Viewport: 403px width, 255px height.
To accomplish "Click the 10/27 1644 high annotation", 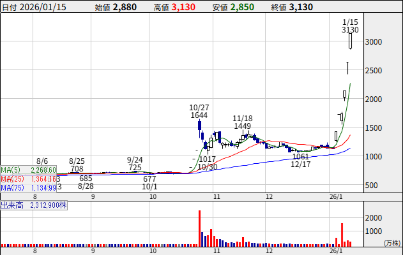I will [199, 112].
